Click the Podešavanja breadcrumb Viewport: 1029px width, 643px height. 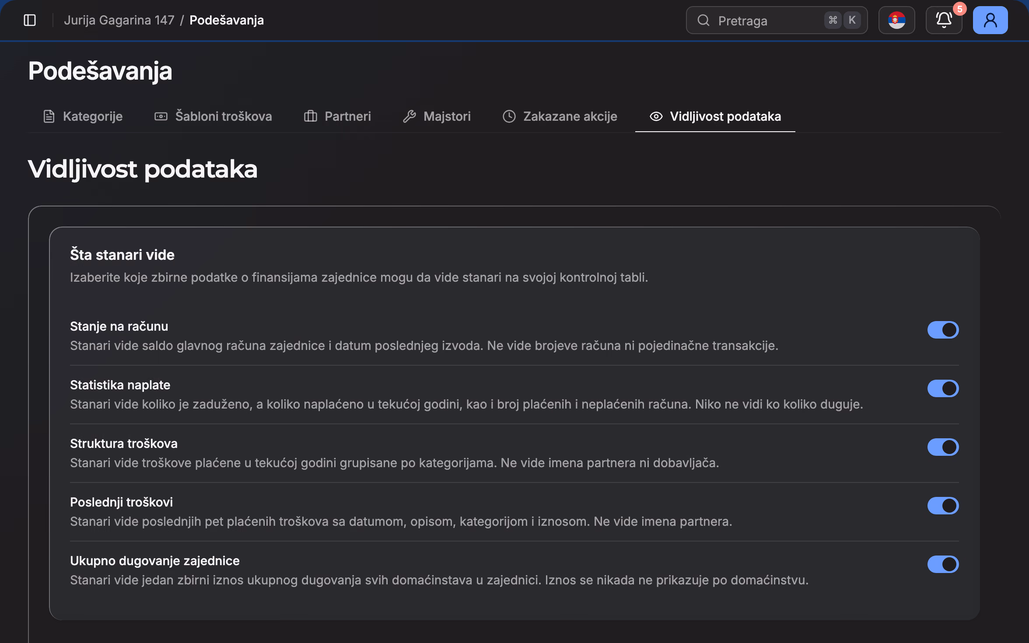coord(227,20)
